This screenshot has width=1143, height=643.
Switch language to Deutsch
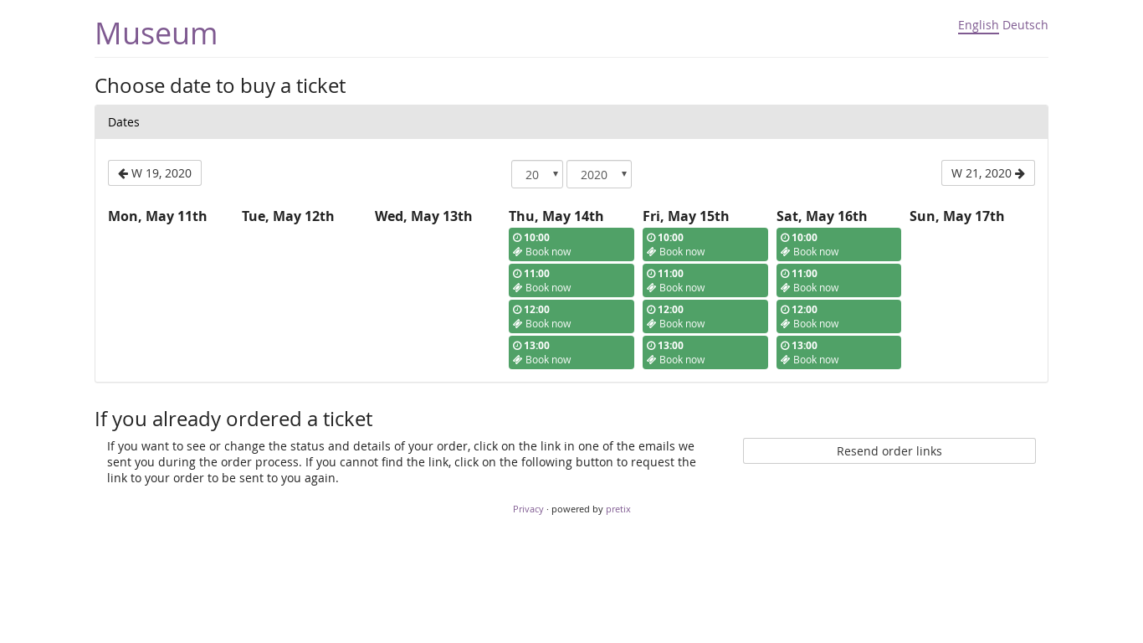point(1025,25)
